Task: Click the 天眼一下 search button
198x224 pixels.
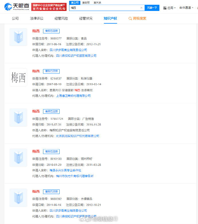Action: [x=152, y=8]
